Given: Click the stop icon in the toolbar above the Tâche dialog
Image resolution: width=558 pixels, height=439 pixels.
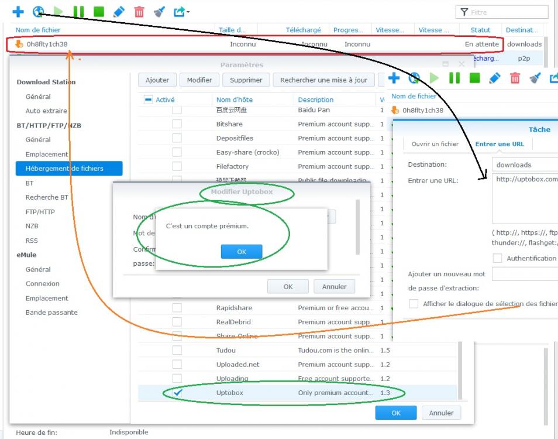Looking at the screenshot, I should tap(475, 78).
